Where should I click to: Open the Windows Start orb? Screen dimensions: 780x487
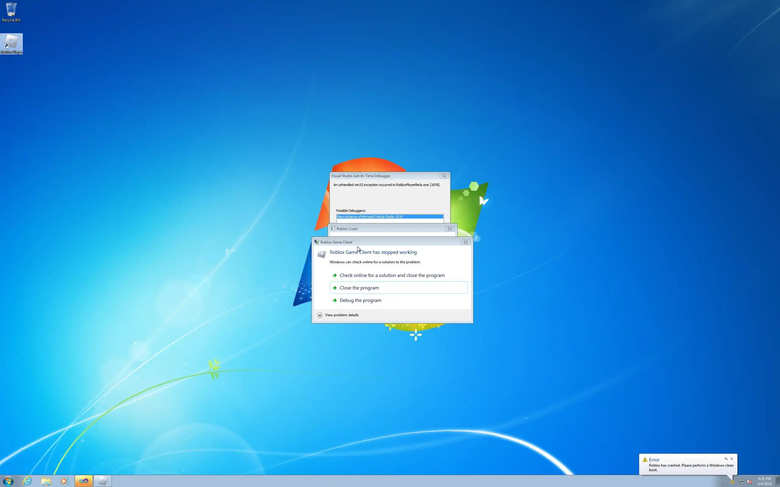(x=8, y=481)
